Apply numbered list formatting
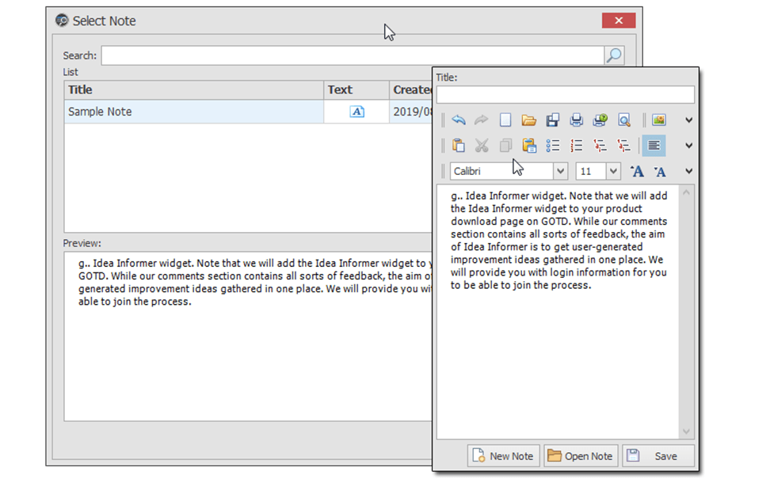Image resolution: width=770 pixels, height=479 pixels. point(576,145)
